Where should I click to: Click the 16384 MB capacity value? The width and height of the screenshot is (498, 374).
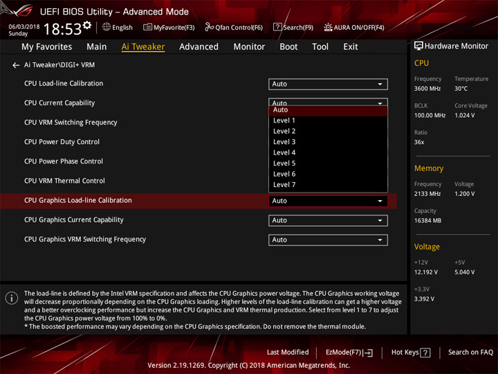pos(427,221)
